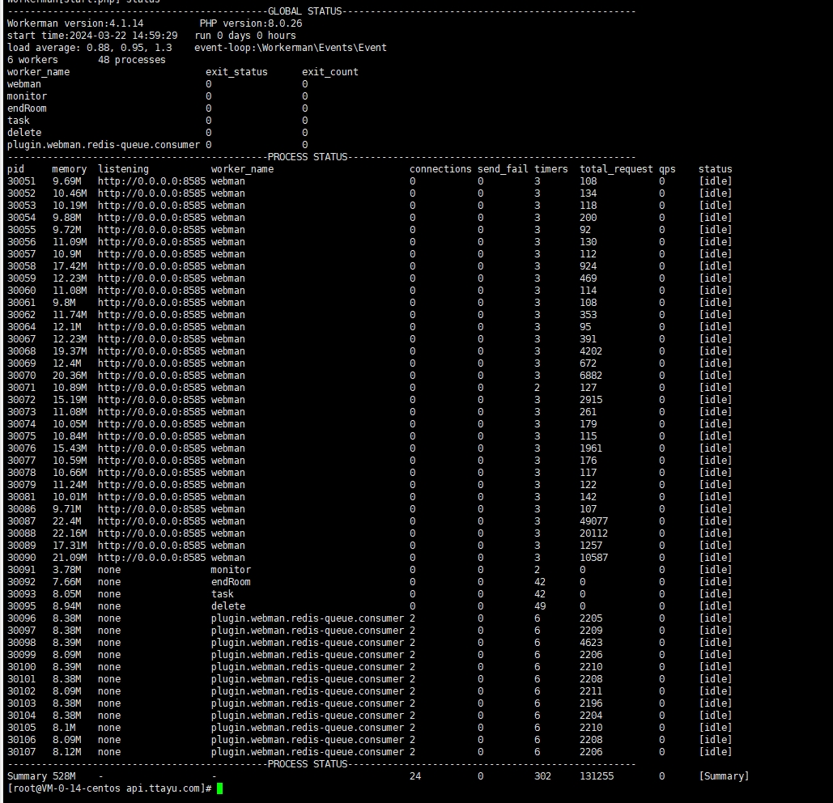The width and height of the screenshot is (833, 803).
Task: Click pid '30052'
Action: pos(21,193)
